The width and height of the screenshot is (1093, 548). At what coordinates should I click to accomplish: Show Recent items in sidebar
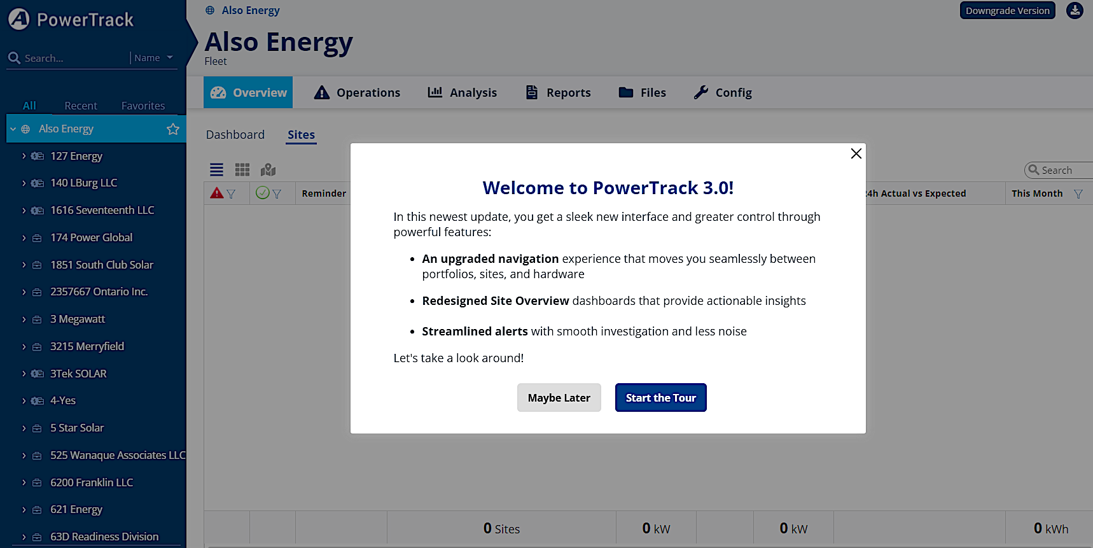pos(81,106)
